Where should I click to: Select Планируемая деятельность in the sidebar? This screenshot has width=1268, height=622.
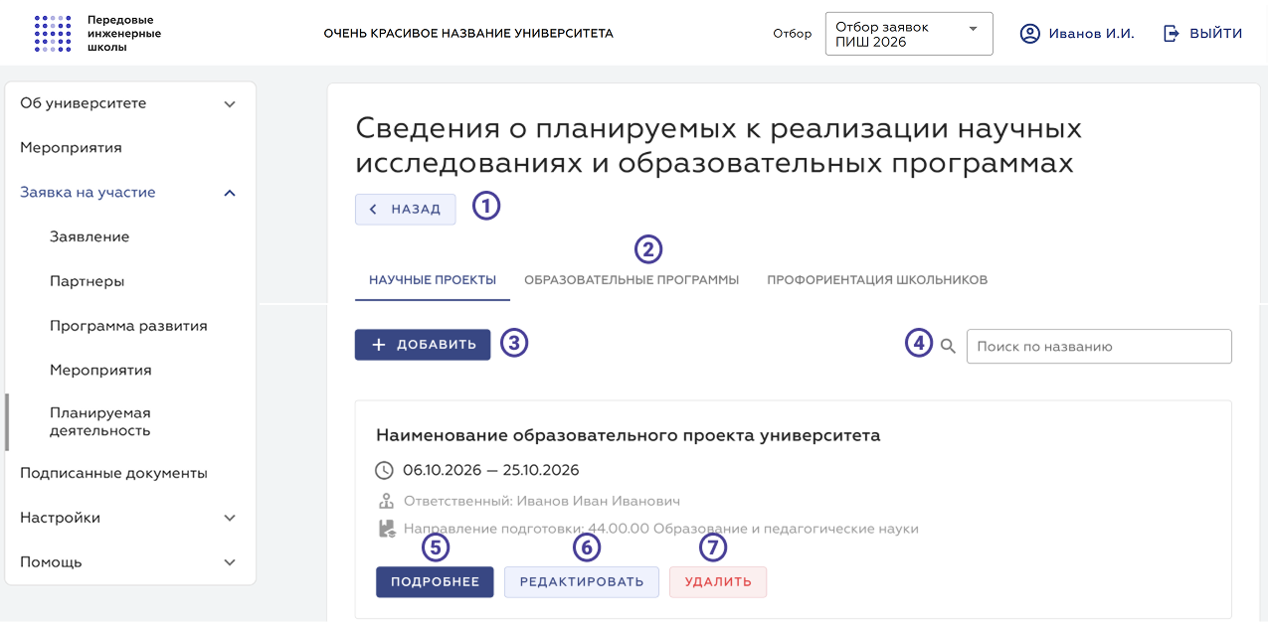pos(100,422)
